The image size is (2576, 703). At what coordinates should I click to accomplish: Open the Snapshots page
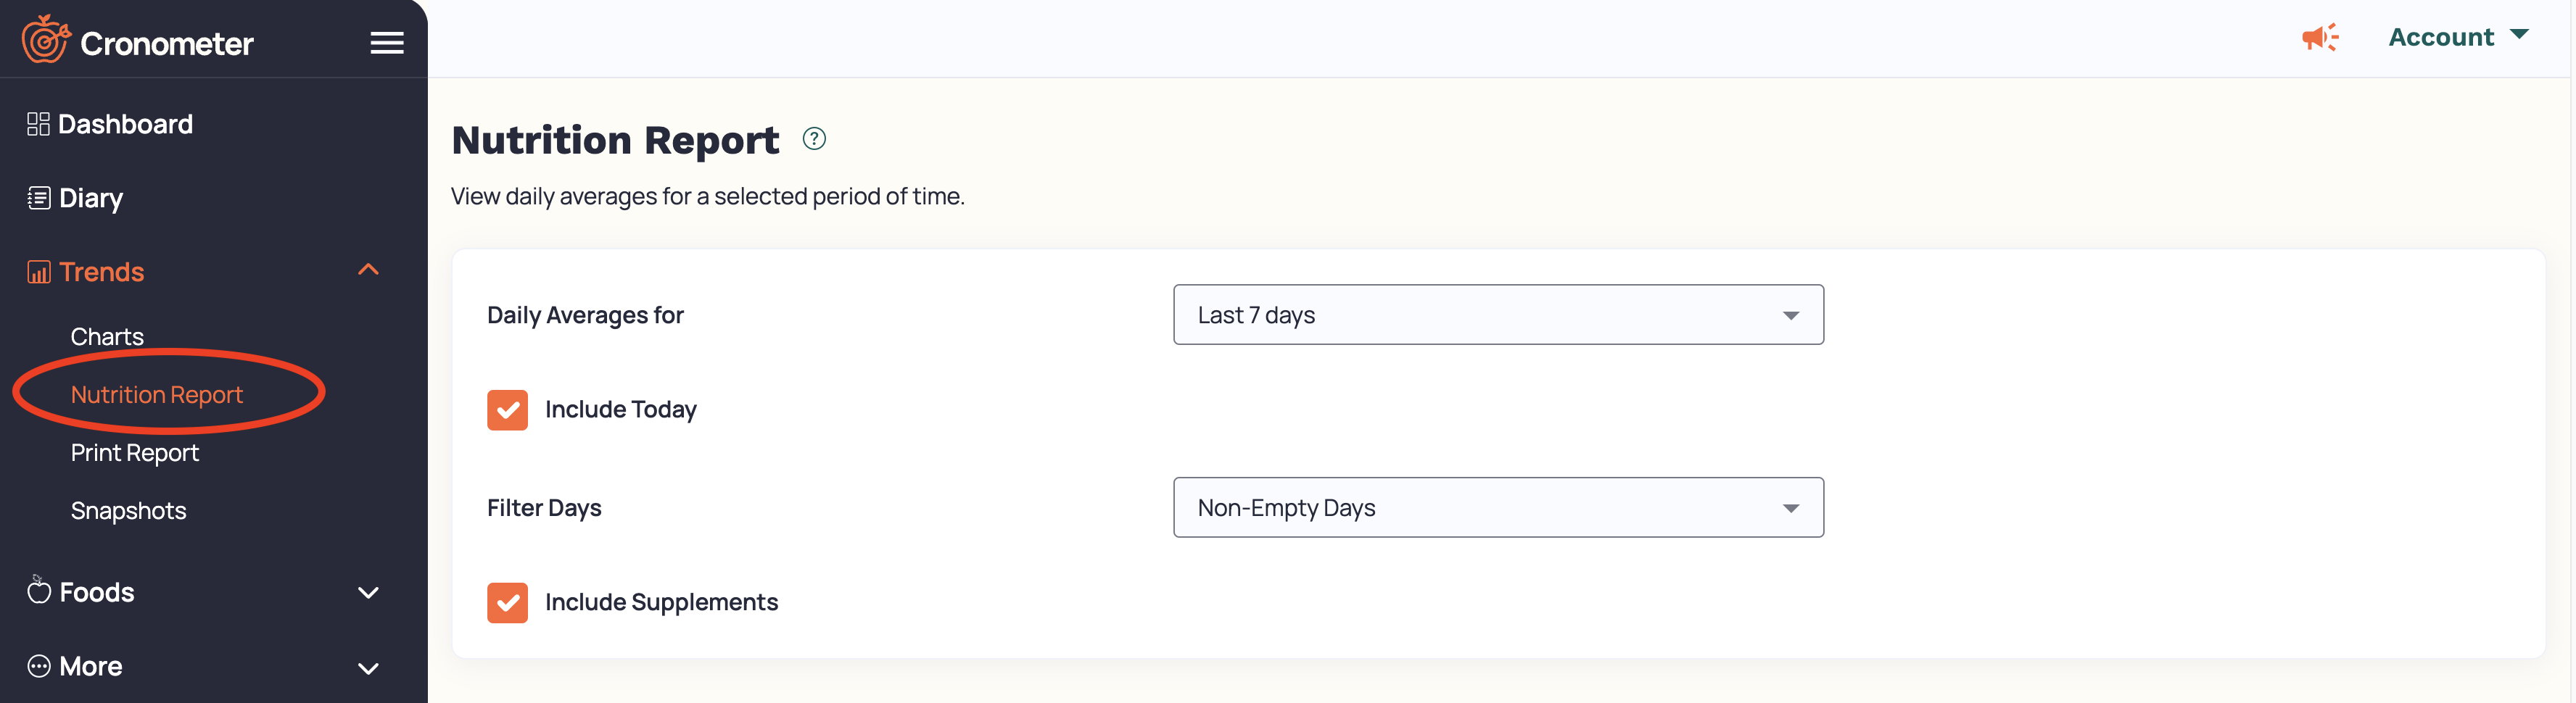pyautogui.click(x=128, y=511)
